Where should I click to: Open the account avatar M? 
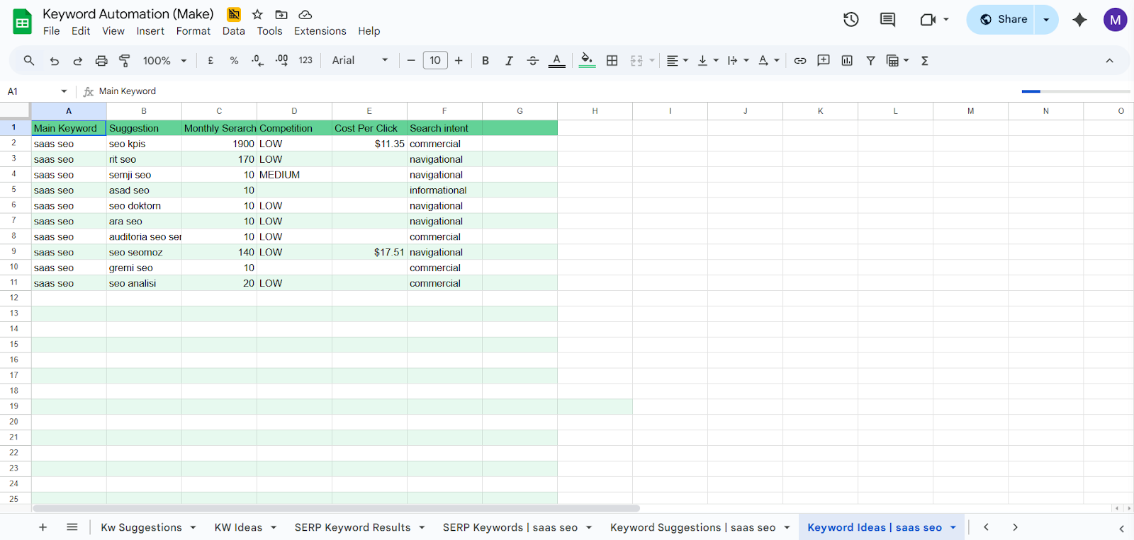coord(1115,20)
